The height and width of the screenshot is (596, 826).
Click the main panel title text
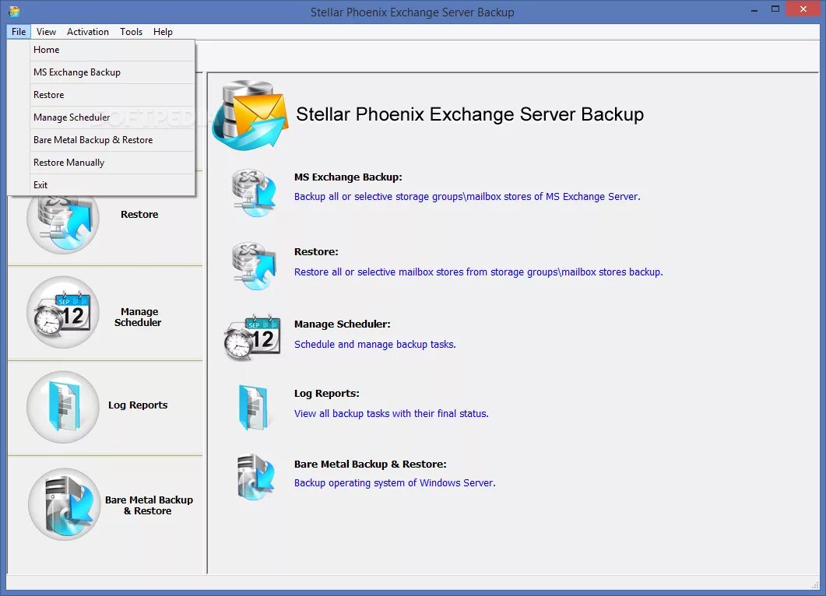tap(470, 114)
